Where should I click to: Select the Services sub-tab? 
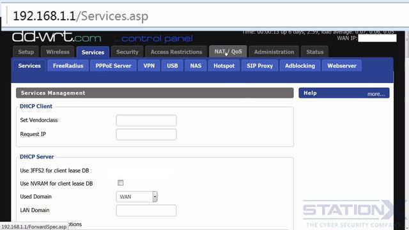click(29, 66)
